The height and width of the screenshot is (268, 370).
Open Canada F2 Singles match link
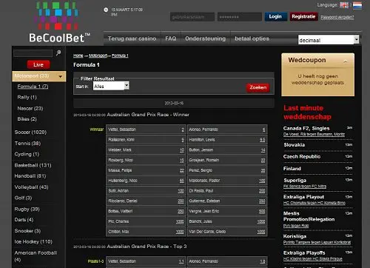314,134
